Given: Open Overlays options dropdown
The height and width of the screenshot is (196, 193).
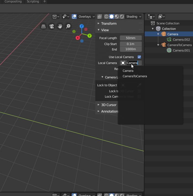Looking at the screenshot, I should 86,17.
